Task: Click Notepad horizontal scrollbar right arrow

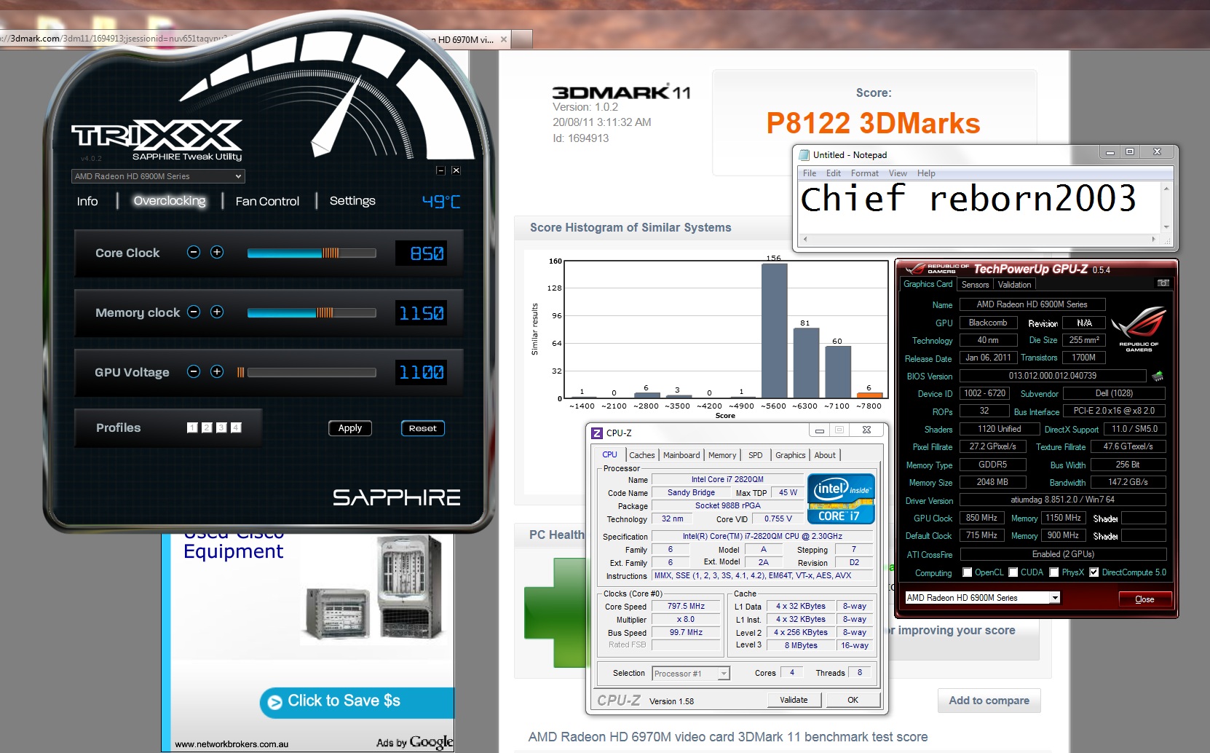Action: pyautogui.click(x=1153, y=239)
